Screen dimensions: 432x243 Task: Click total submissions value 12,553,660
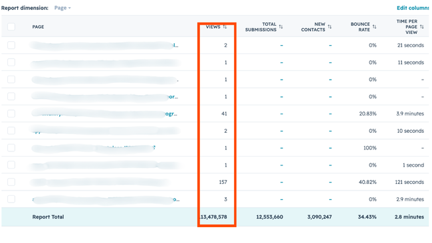tap(269, 217)
